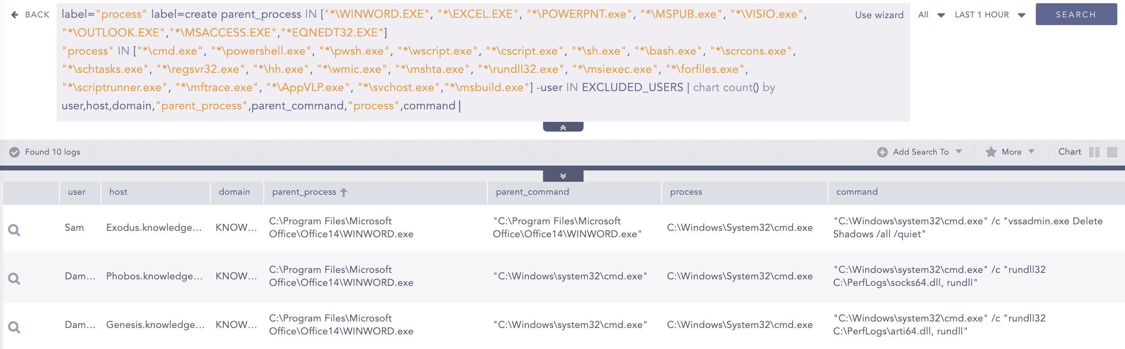Expand the More options dropdown arrow
Viewport: 1125px width, 349px height.
pos(1031,151)
